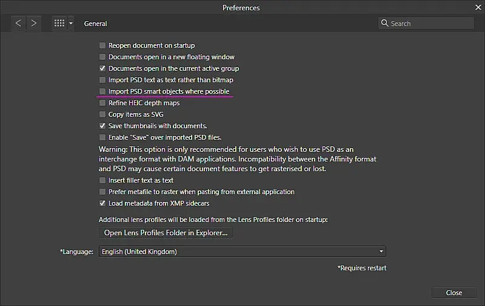Disable Save thumbnails with documents

(x=102, y=126)
